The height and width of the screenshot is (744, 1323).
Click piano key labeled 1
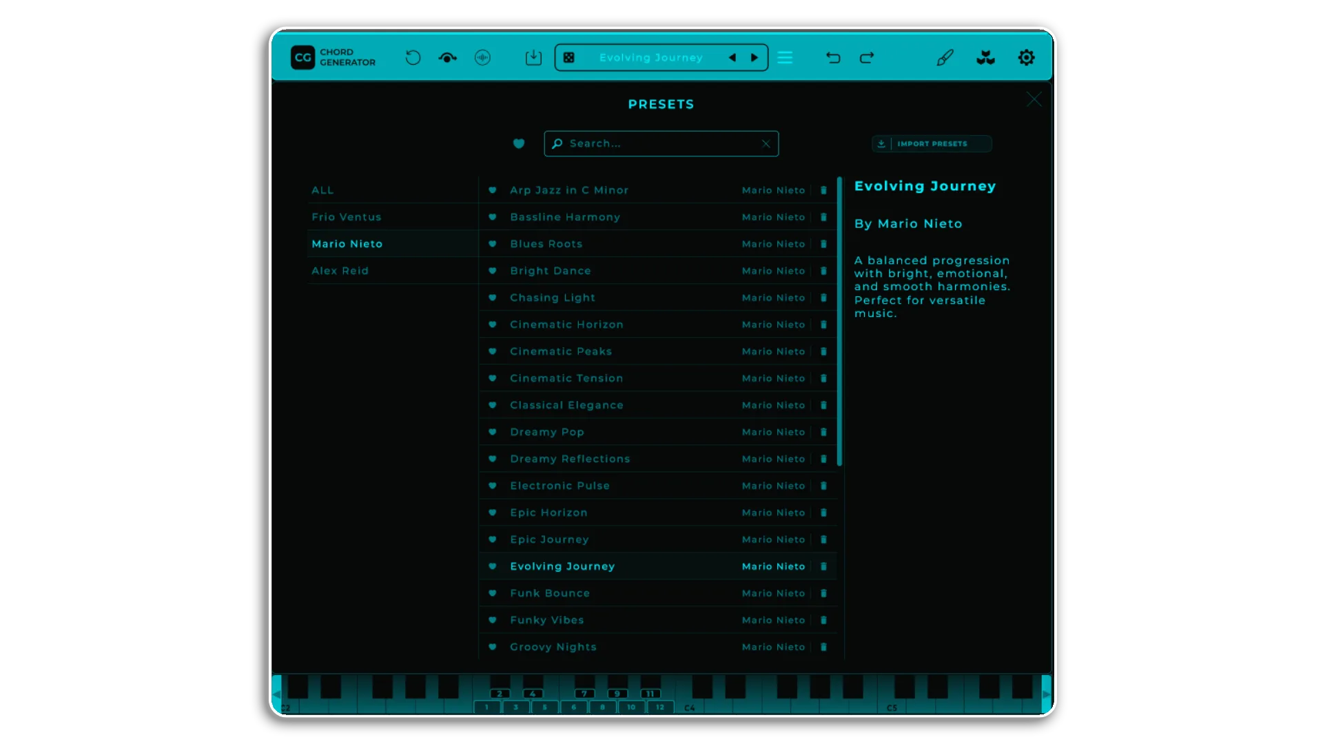486,707
